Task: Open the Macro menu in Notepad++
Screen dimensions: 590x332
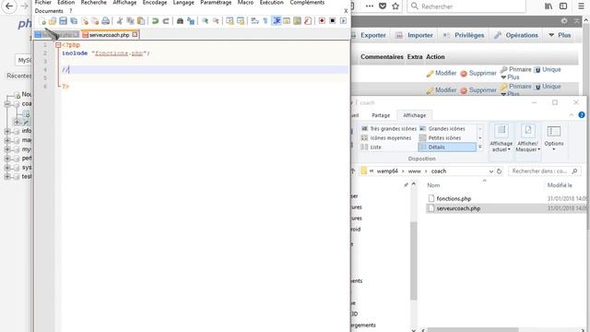Action: coord(245,3)
